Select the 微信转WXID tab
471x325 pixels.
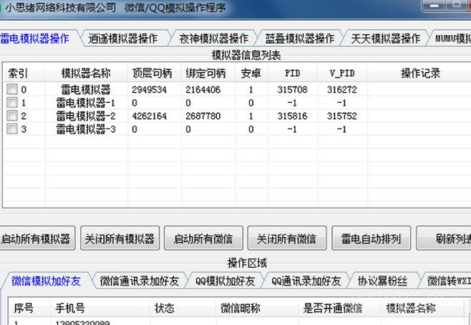point(449,281)
